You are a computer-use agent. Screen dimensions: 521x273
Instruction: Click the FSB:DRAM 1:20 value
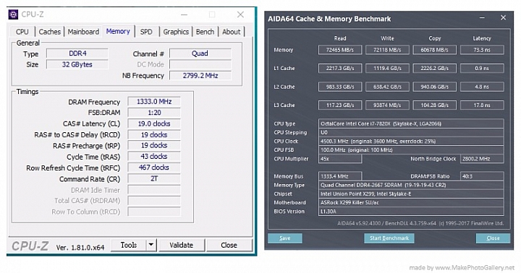pyautogui.click(x=154, y=113)
